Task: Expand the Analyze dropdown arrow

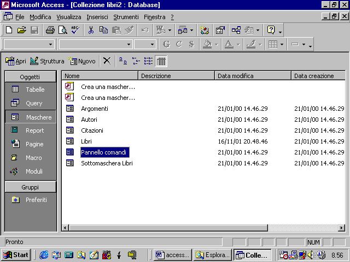Action: (191, 30)
